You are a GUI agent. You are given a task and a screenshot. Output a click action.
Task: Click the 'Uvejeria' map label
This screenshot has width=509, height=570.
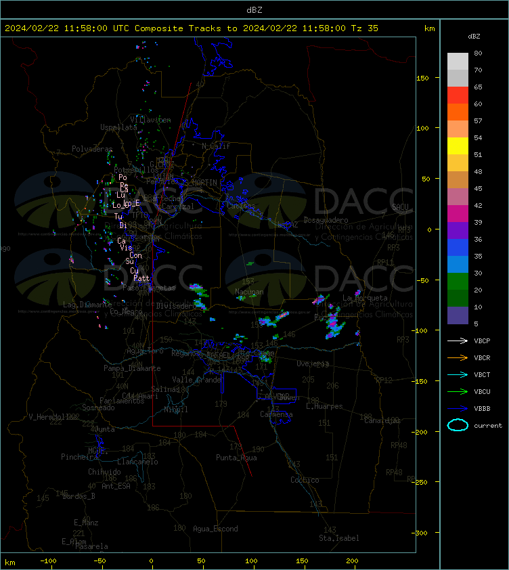pos(313,364)
